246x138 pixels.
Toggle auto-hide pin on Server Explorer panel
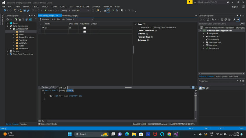click(x=32, y=16)
